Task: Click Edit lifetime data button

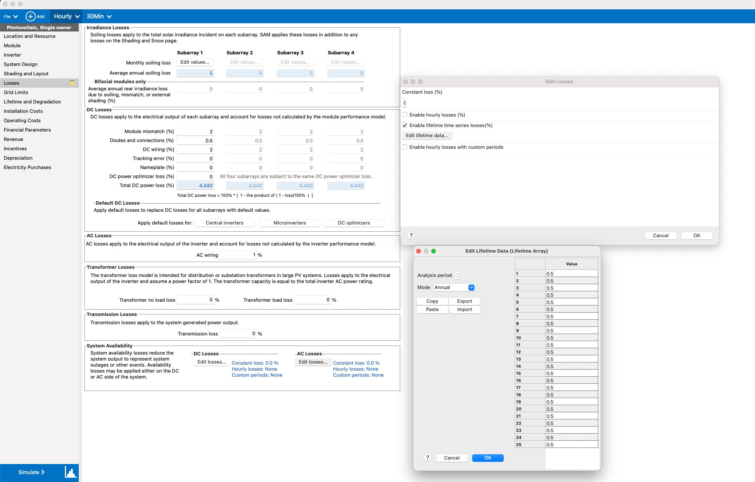Action: [x=427, y=136]
